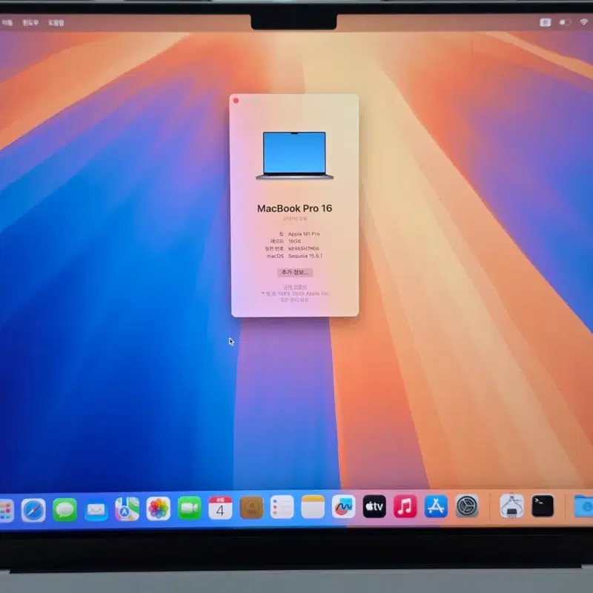Select the 16GB memory value

294,241
